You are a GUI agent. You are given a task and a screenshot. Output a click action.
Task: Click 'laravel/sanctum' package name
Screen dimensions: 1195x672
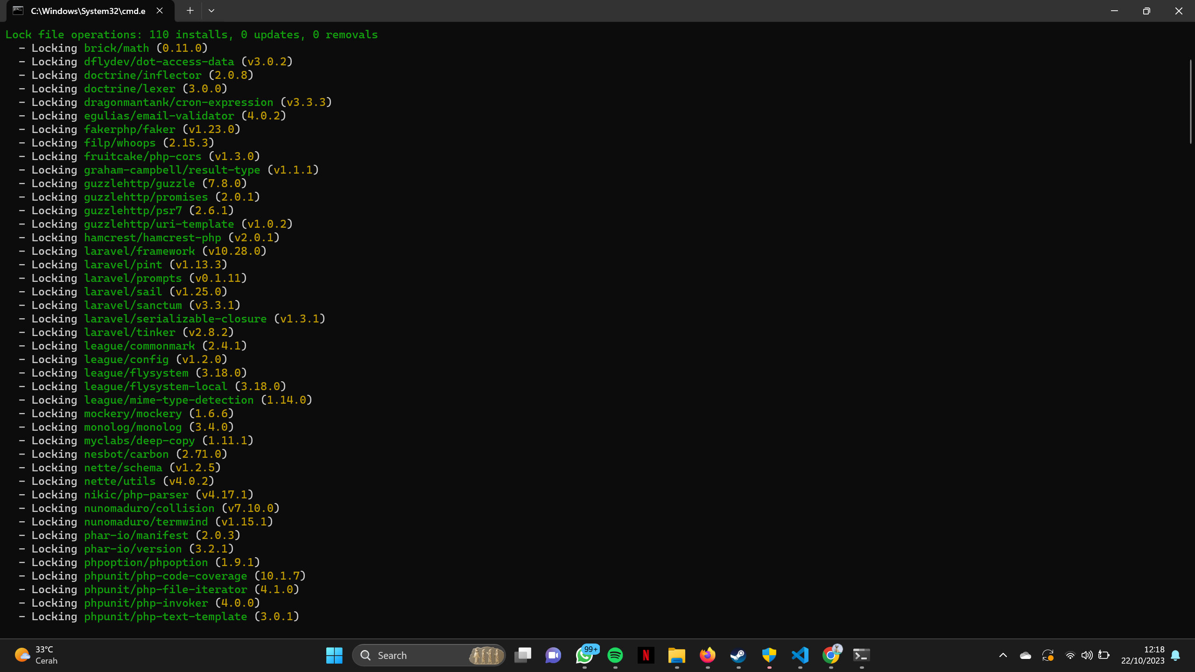pyautogui.click(x=133, y=305)
